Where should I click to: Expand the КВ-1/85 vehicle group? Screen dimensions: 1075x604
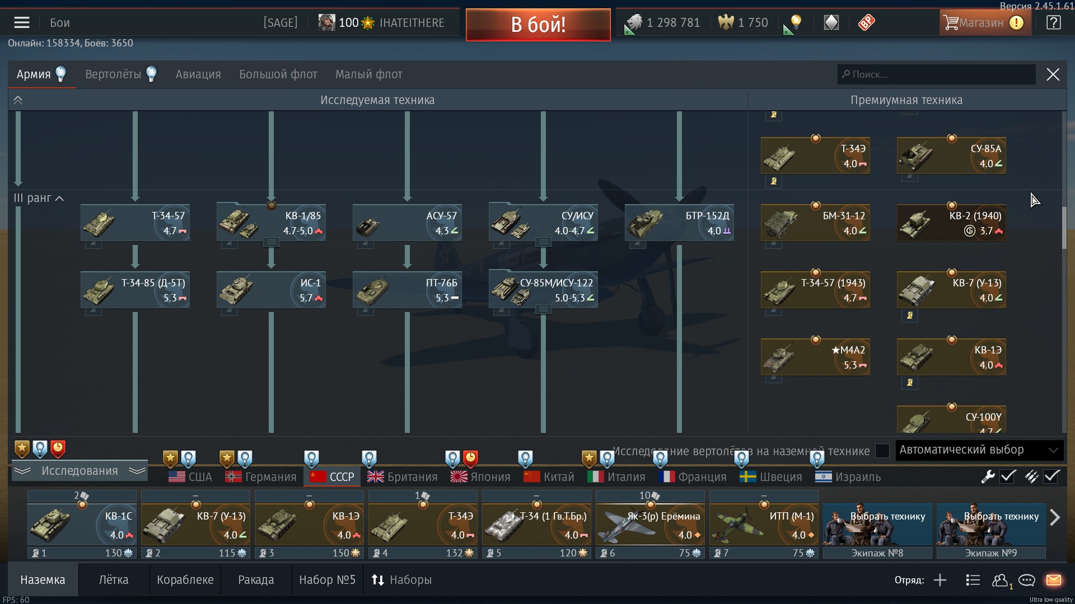(271, 242)
